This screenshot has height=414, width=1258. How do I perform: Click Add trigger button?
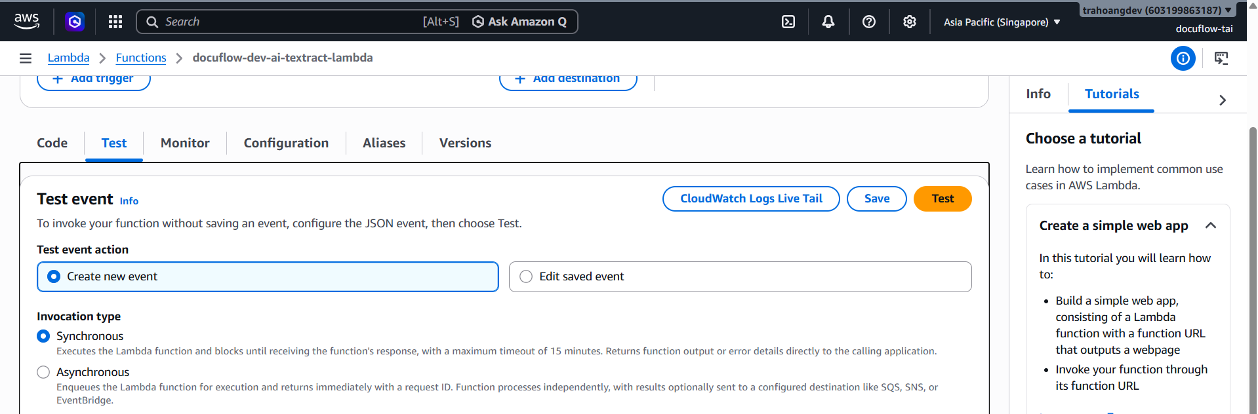click(x=94, y=79)
